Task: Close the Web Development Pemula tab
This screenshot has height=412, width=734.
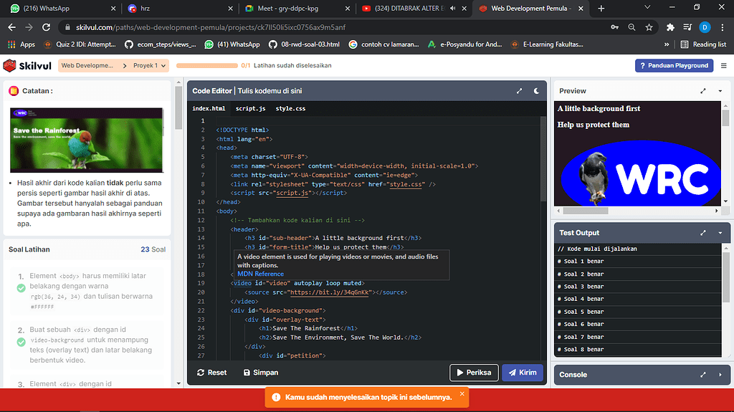Action: pyautogui.click(x=581, y=9)
